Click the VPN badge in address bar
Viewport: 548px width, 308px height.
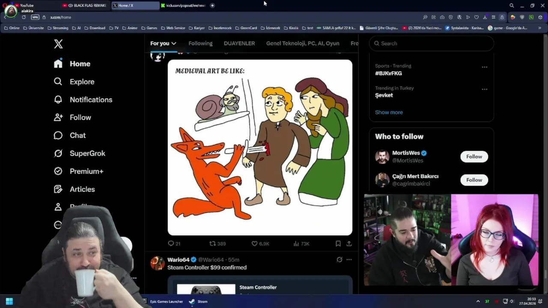(x=35, y=17)
